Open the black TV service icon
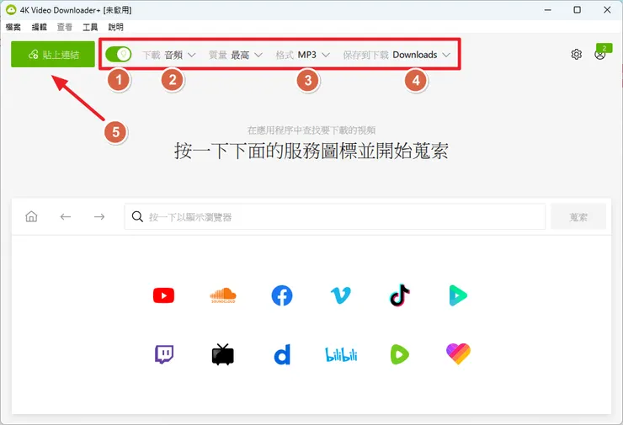 223,354
